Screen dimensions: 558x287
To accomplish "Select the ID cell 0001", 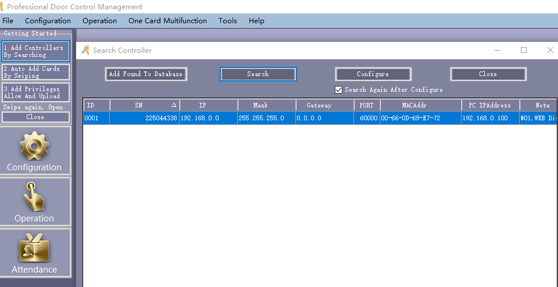I will [x=97, y=118].
